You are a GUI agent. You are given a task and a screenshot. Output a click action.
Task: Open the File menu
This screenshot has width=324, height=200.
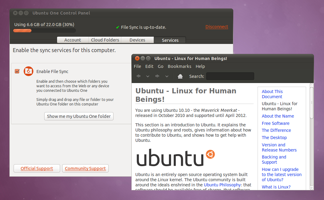point(137,66)
